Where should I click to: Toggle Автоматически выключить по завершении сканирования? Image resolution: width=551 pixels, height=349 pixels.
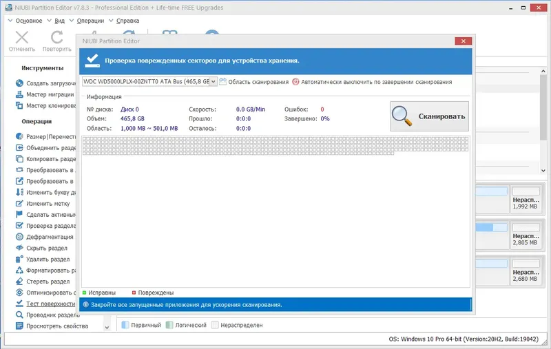[372, 82]
